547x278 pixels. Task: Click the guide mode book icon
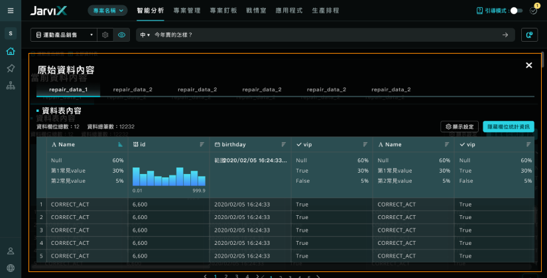pyautogui.click(x=479, y=11)
